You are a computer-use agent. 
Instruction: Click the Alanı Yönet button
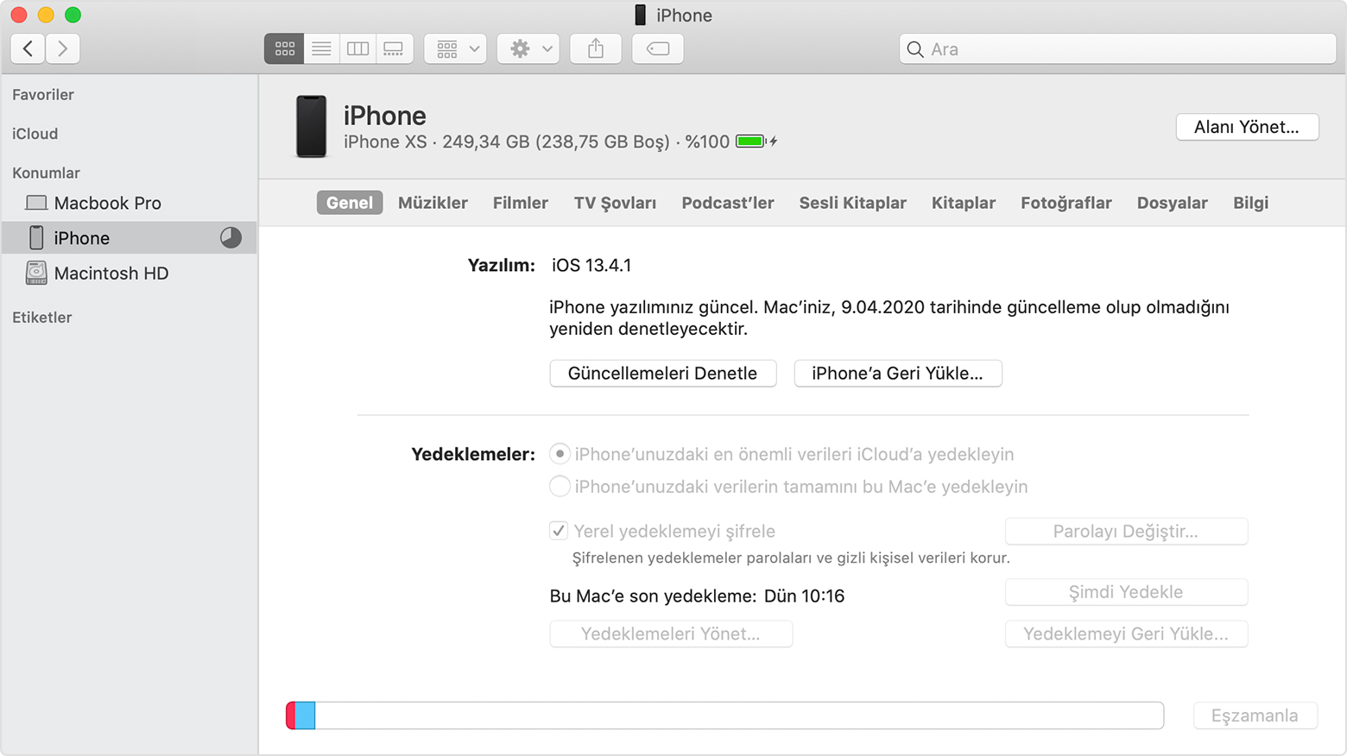point(1246,127)
